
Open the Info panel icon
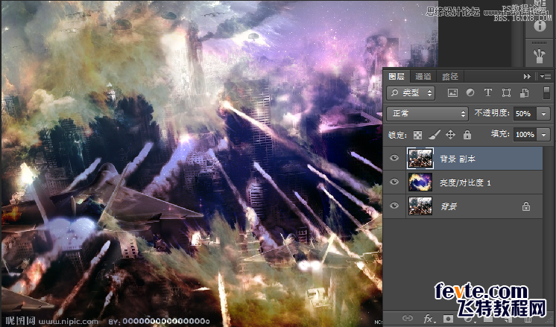(x=540, y=25)
